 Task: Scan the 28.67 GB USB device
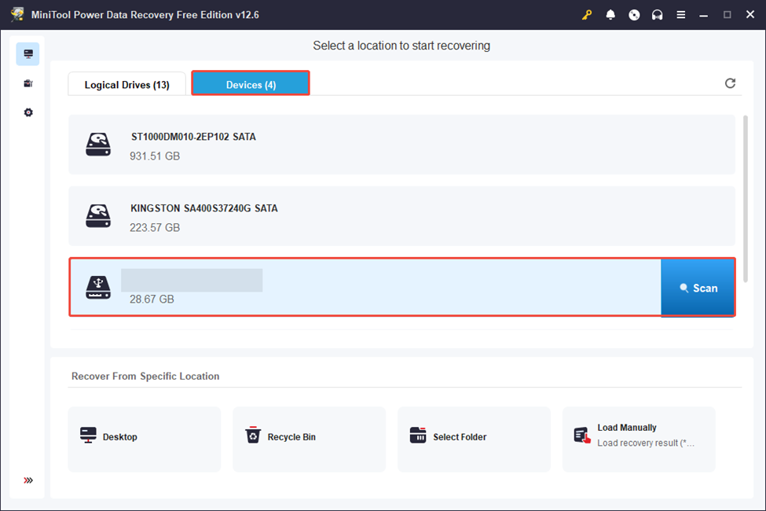[x=698, y=288]
